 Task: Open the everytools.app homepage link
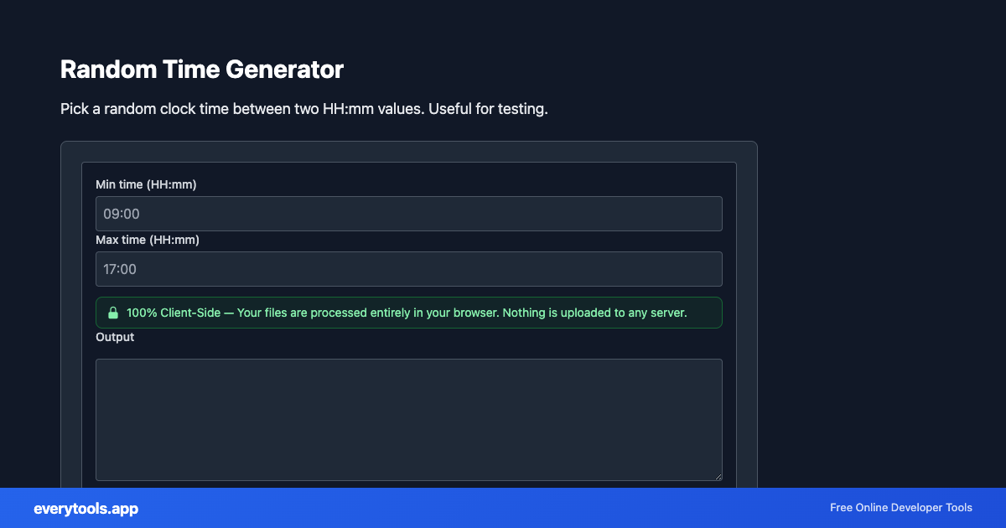click(86, 508)
